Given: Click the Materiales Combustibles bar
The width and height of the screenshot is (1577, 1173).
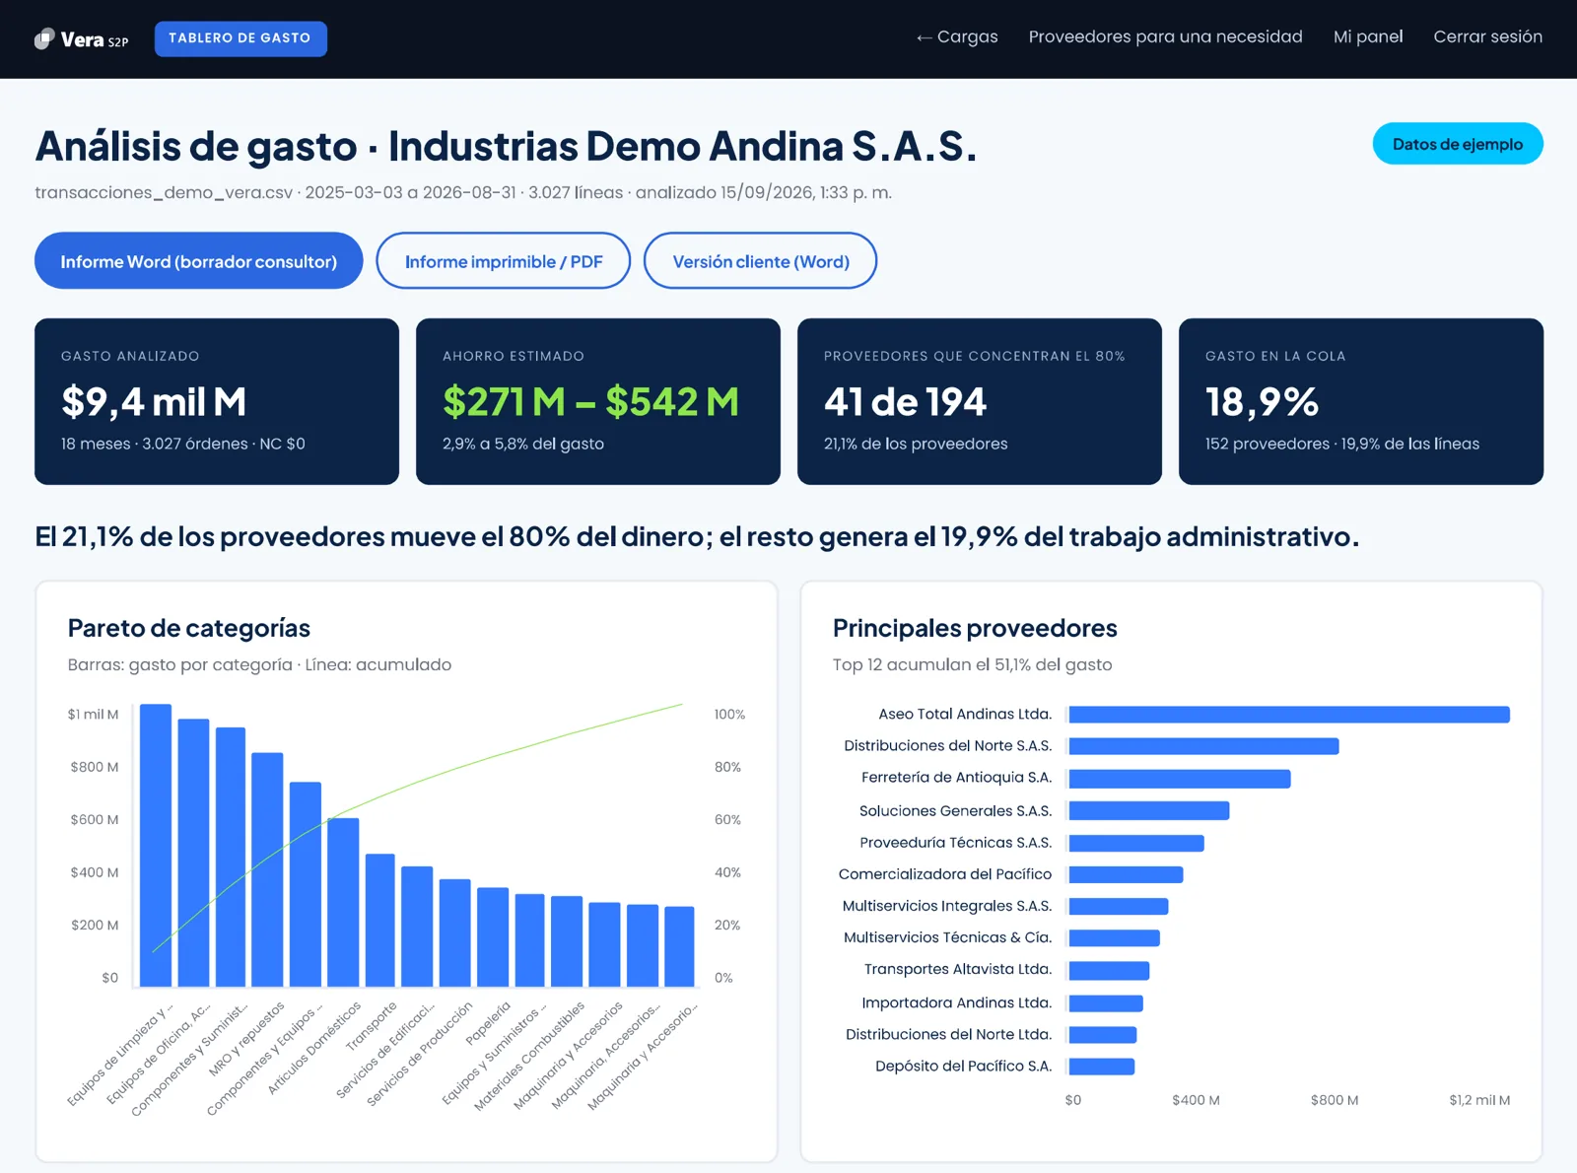Looking at the screenshot, I should (x=567, y=941).
